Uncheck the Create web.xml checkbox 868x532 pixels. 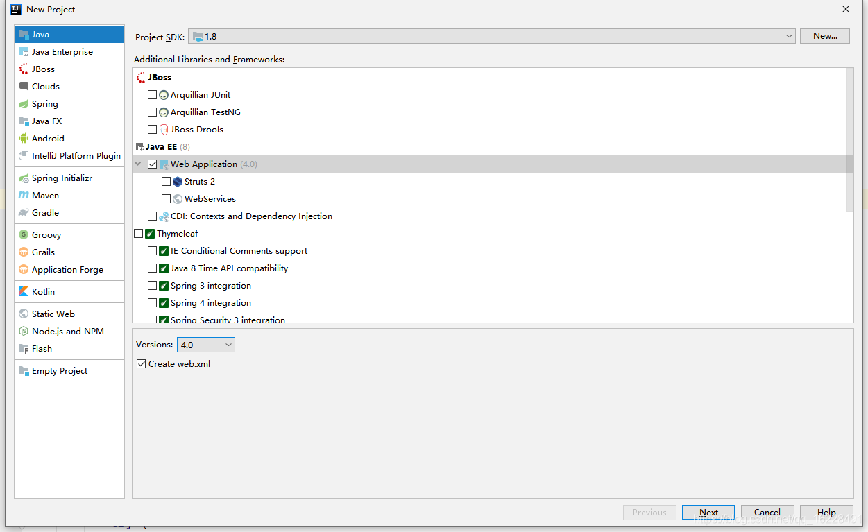(142, 363)
